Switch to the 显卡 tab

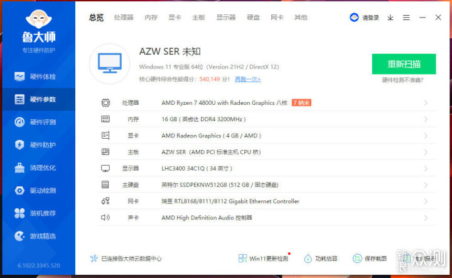(x=175, y=18)
